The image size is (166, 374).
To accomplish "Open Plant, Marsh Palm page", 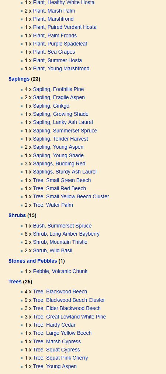I will click(54, 11).
